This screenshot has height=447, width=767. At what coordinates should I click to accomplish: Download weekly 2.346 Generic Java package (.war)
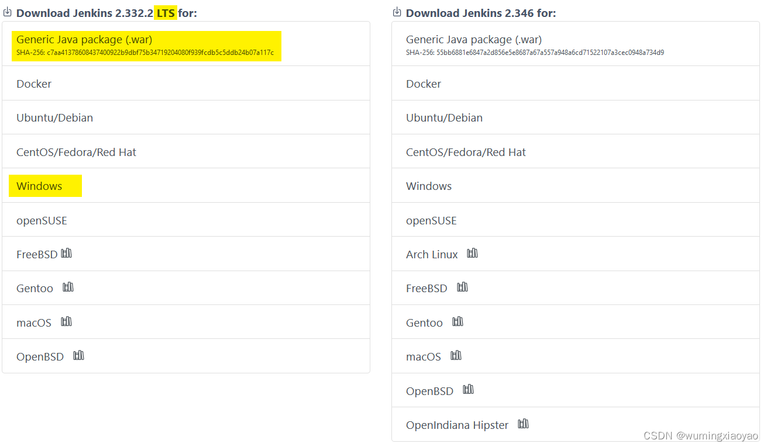[576, 44]
